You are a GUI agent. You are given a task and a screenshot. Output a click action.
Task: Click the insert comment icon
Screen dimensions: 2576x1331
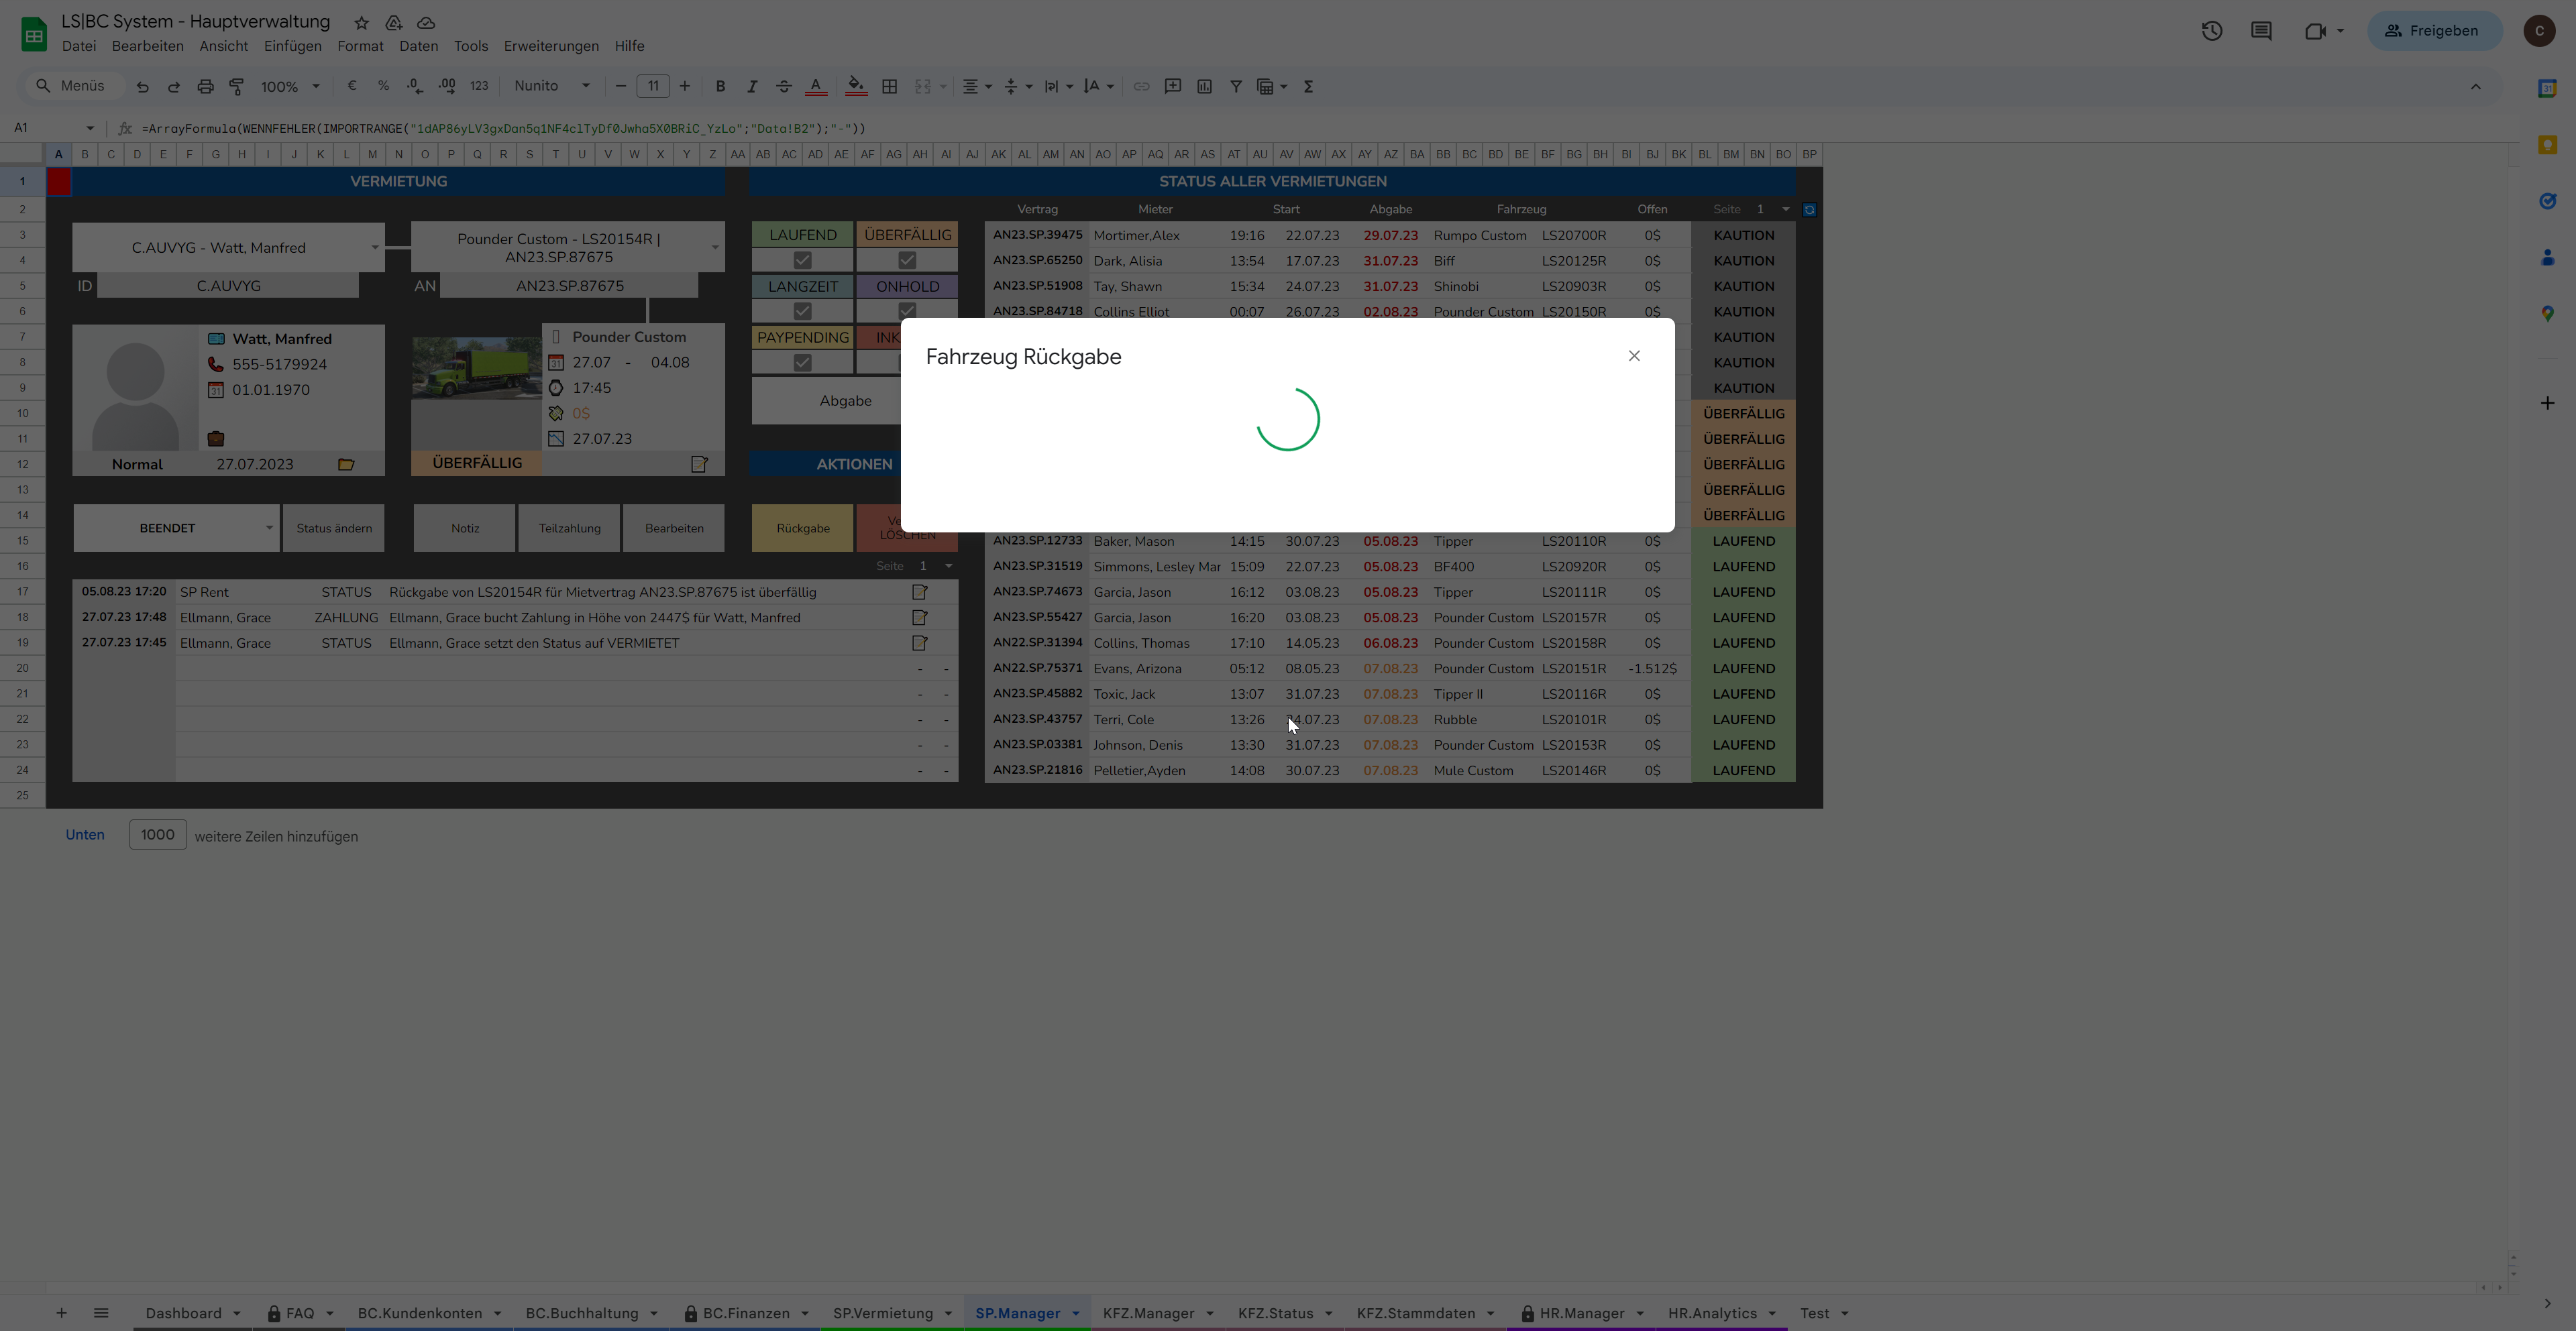click(1173, 86)
